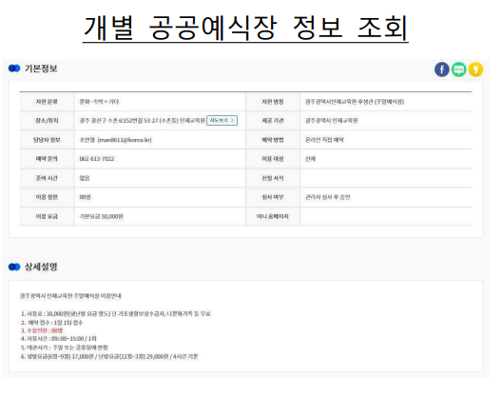The image size is (502, 396).
Task: Select the address in 장소/위치 row
Action: coord(143,121)
